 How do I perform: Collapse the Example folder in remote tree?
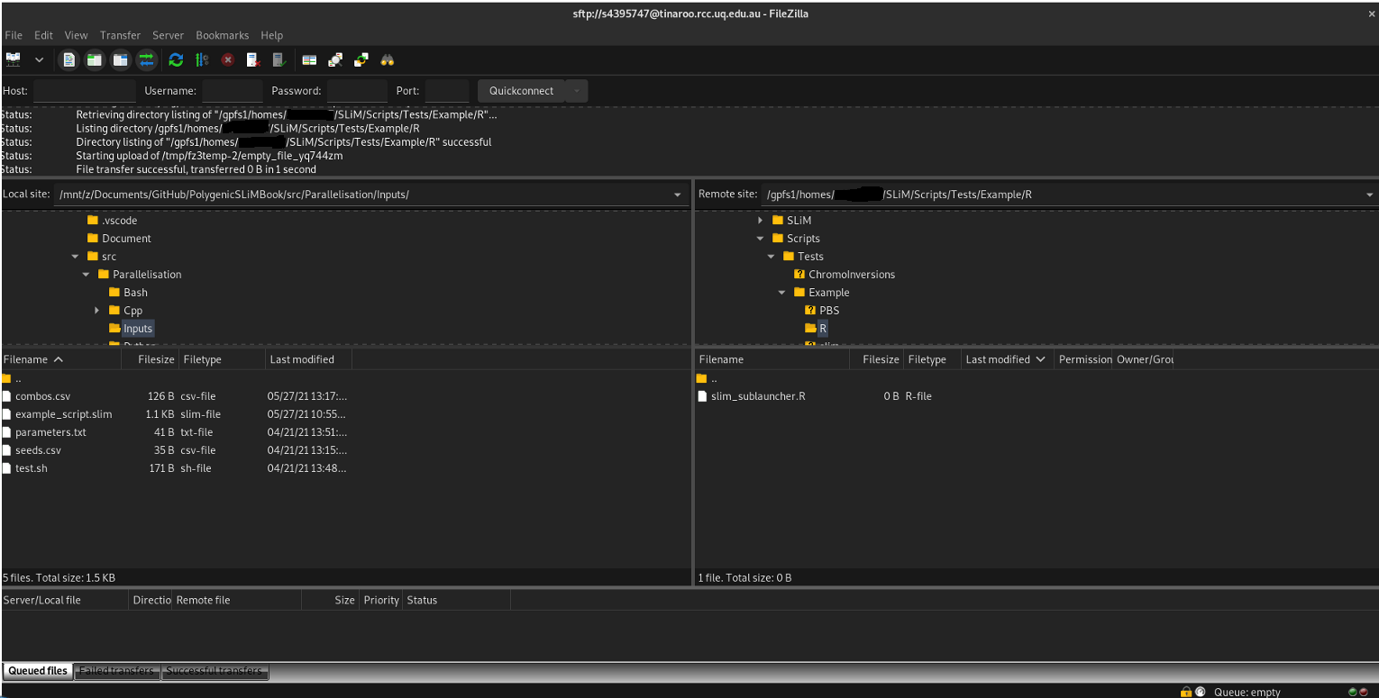coord(781,293)
